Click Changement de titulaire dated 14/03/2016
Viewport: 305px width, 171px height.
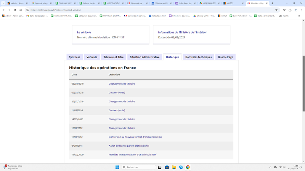point(122,119)
